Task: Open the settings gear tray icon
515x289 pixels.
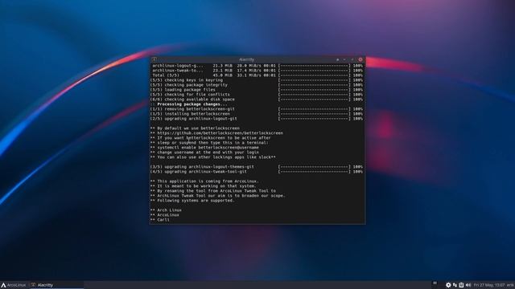Action: pos(448,285)
